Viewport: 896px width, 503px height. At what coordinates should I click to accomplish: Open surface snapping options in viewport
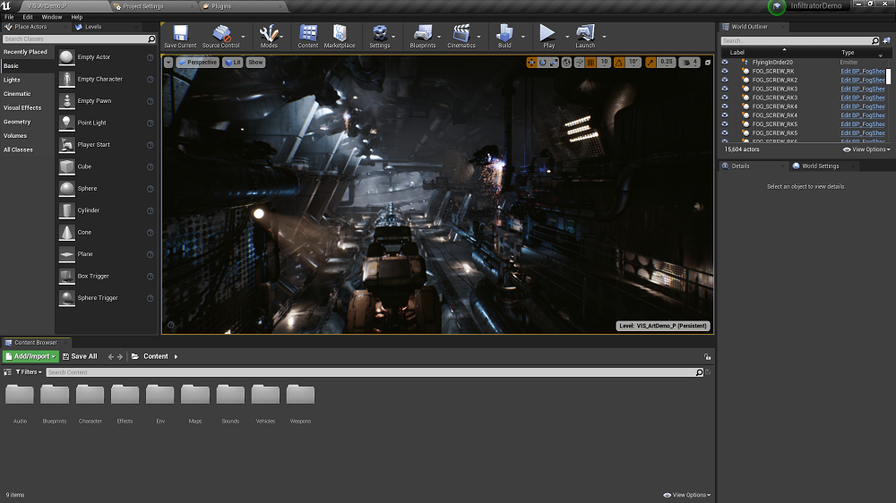[580, 63]
